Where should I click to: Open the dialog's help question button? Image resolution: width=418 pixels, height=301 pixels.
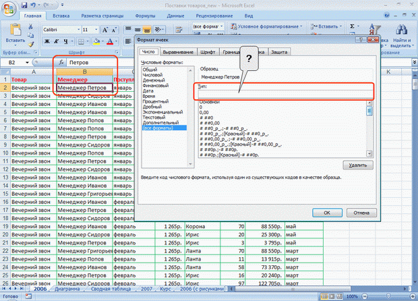tap(361, 40)
